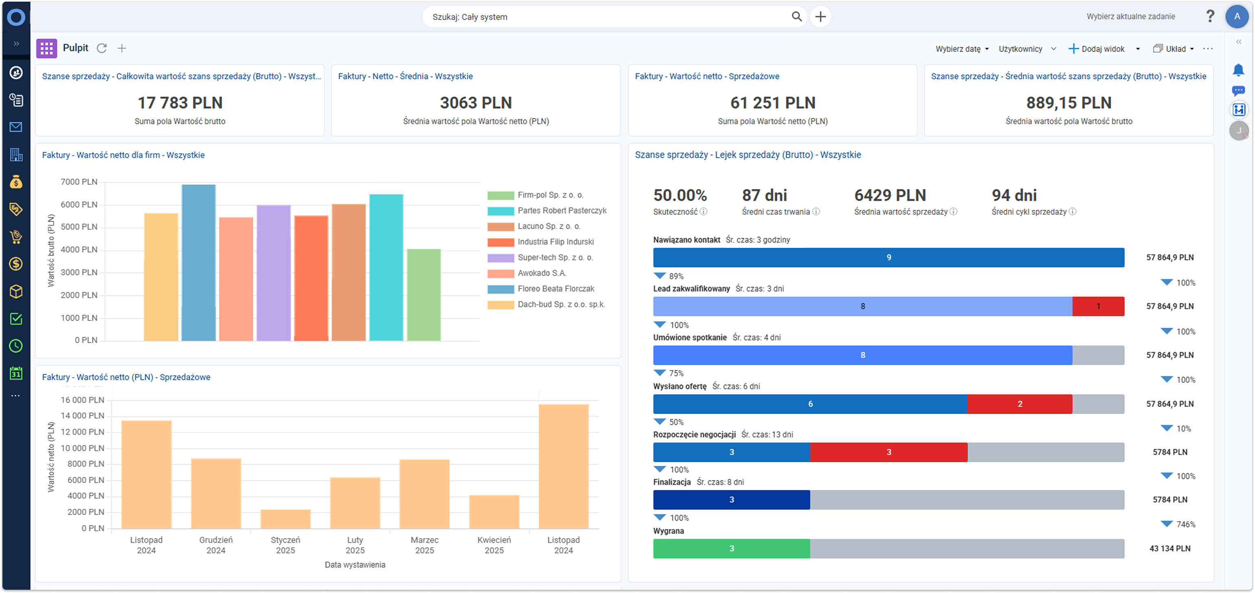
Task: Click the clock time-tracking sidebar icon
Action: coord(15,346)
